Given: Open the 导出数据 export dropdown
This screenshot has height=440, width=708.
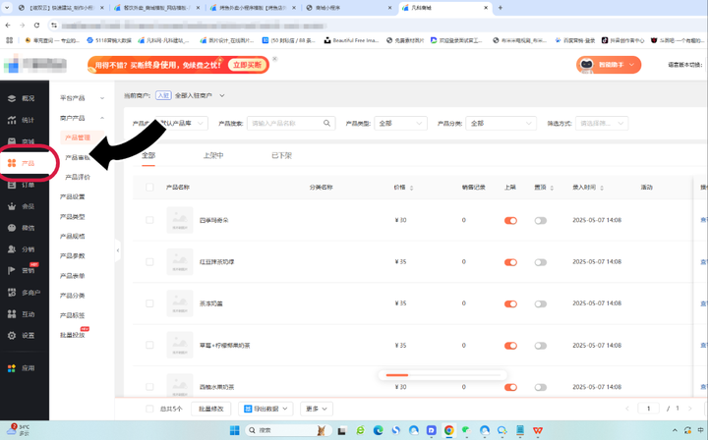Looking at the screenshot, I should coord(265,409).
